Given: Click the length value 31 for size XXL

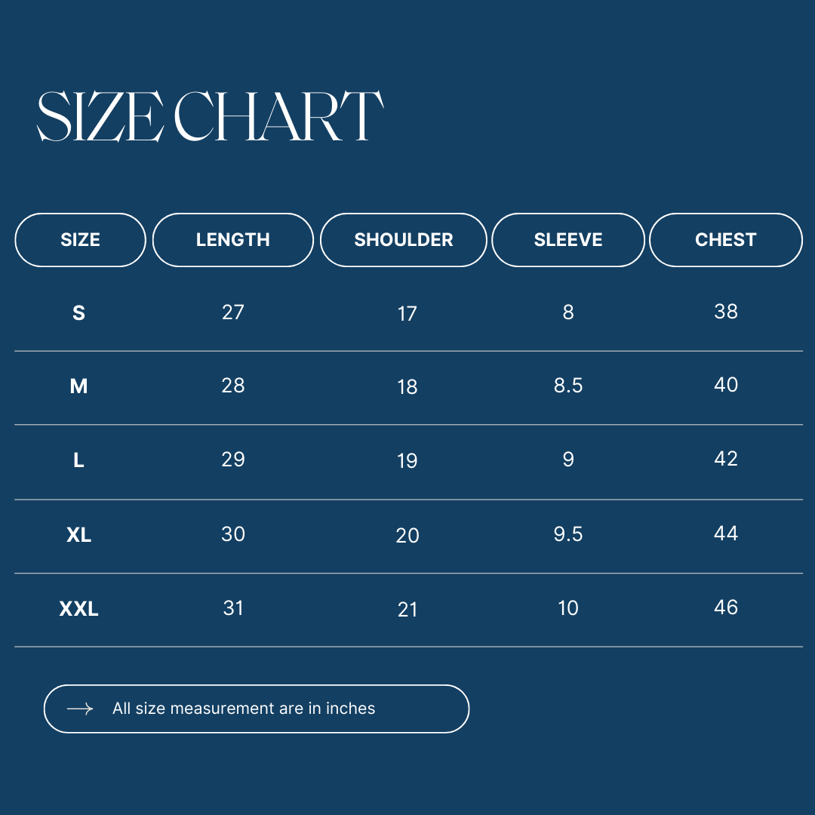Looking at the screenshot, I should coord(233,608).
